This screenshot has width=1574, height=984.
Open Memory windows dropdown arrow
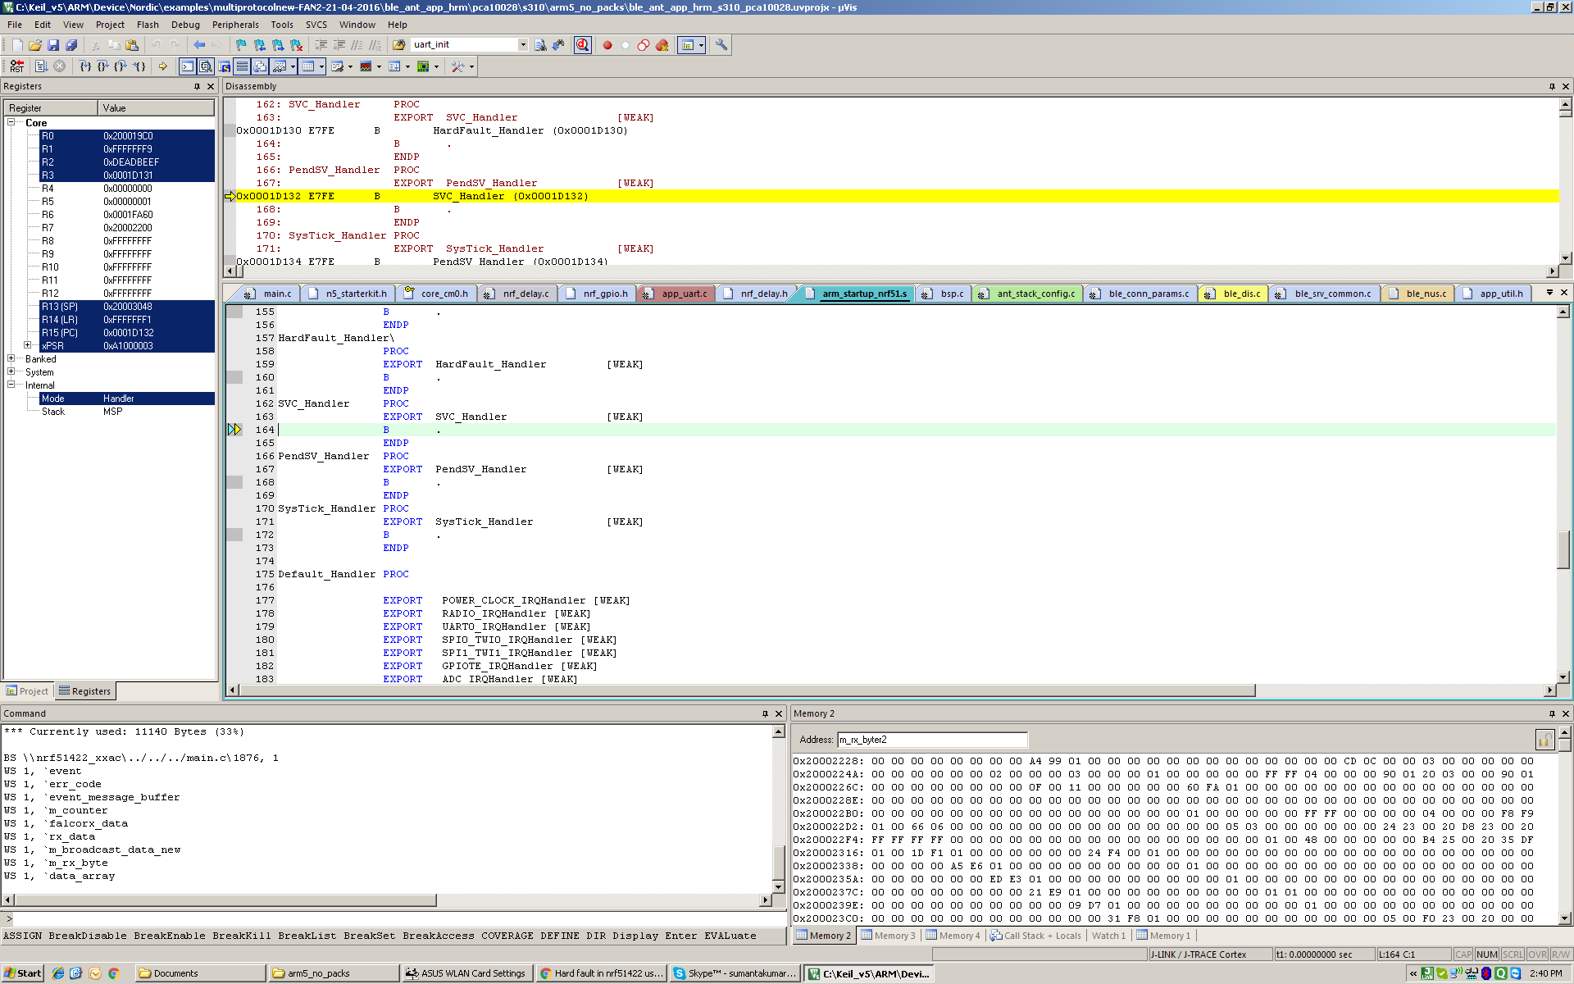pyautogui.click(x=321, y=66)
